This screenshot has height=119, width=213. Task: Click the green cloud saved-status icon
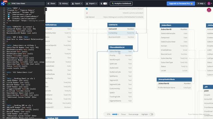[9, 4]
